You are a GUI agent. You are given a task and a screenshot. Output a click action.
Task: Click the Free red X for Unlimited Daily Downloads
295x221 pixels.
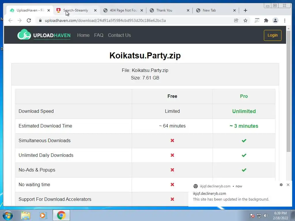click(172, 155)
